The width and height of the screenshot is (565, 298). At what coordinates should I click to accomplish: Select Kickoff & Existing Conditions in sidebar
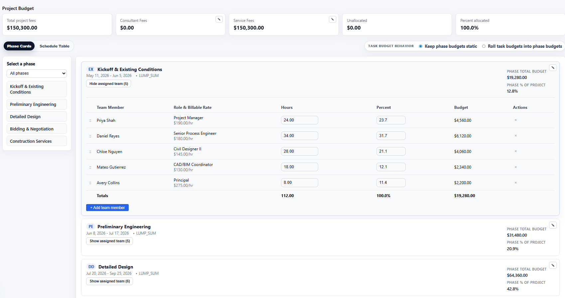[37, 89]
